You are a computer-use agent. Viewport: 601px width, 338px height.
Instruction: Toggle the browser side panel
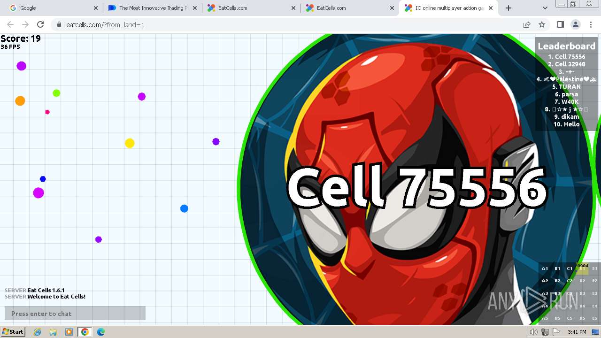[x=560, y=24]
